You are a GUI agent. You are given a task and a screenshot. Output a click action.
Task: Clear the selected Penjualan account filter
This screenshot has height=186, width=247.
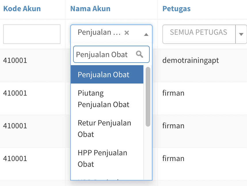[127, 33]
